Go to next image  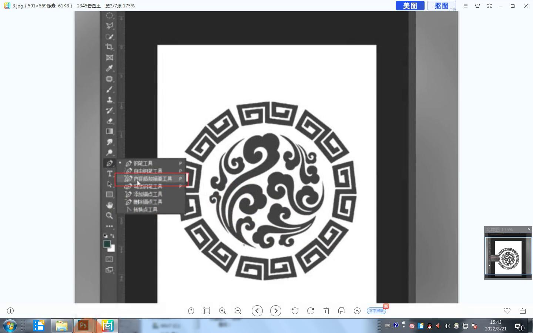276,311
